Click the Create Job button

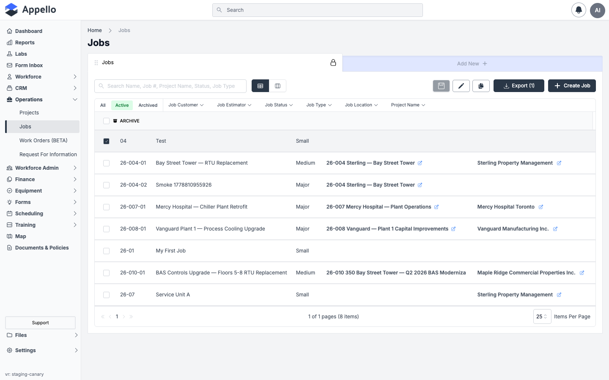(572, 86)
